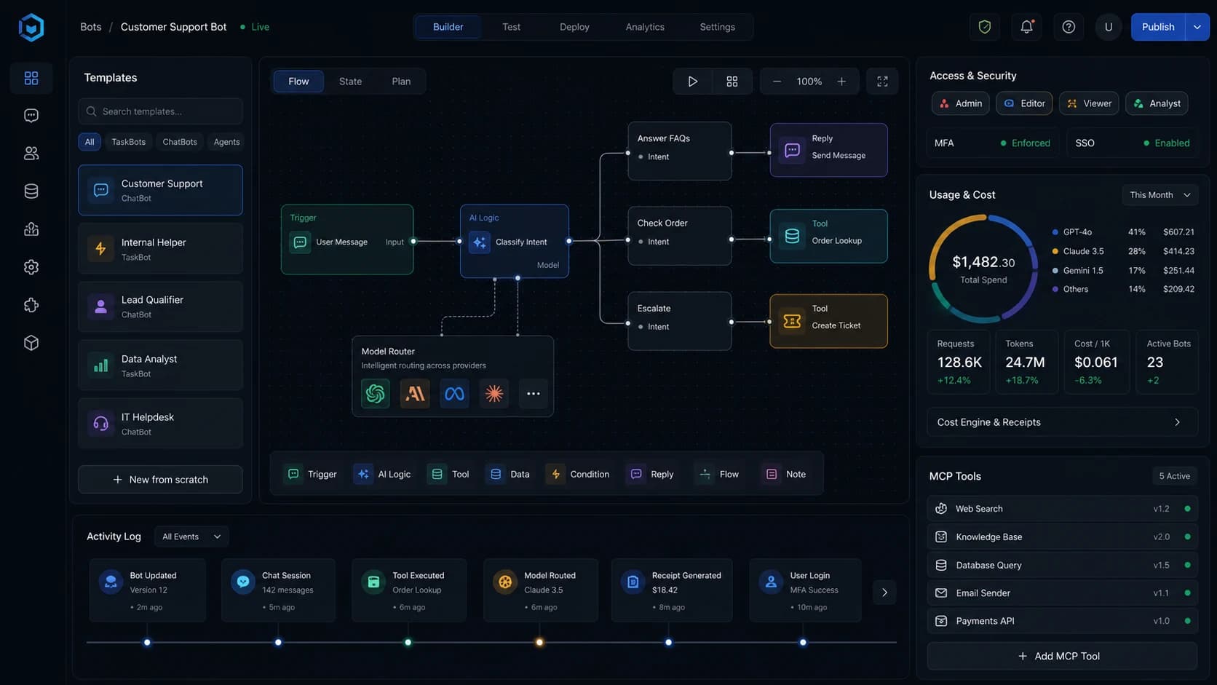Go to Bots breadcrumb
This screenshot has height=685, width=1217.
tap(91, 27)
